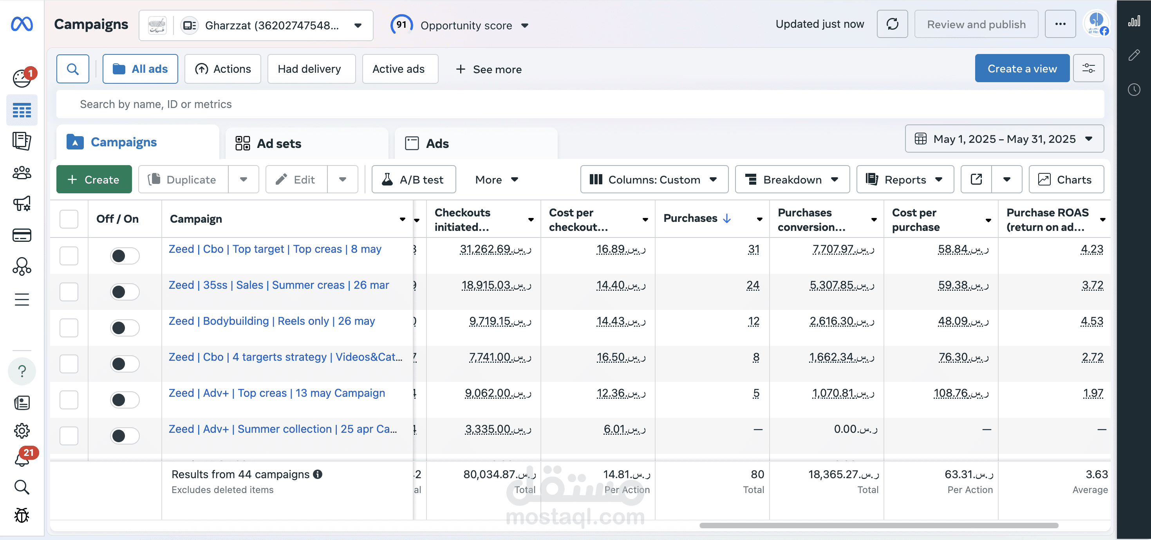Screen dimensions: 1151x540
Task: Open the ads reporting document icon
Action: coord(22,141)
